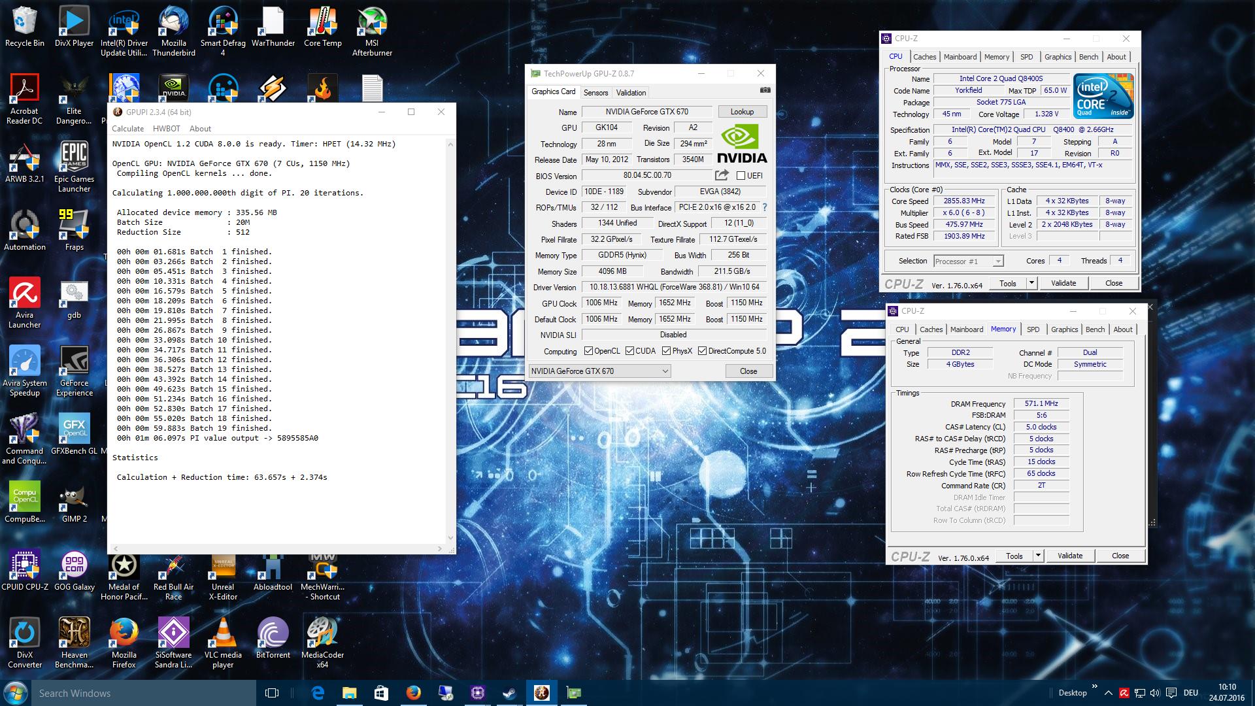Open the Recycle Bin desktop icon

click(x=25, y=27)
